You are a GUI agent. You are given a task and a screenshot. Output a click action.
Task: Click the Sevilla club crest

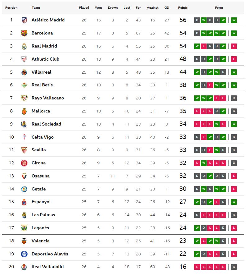[24, 150]
